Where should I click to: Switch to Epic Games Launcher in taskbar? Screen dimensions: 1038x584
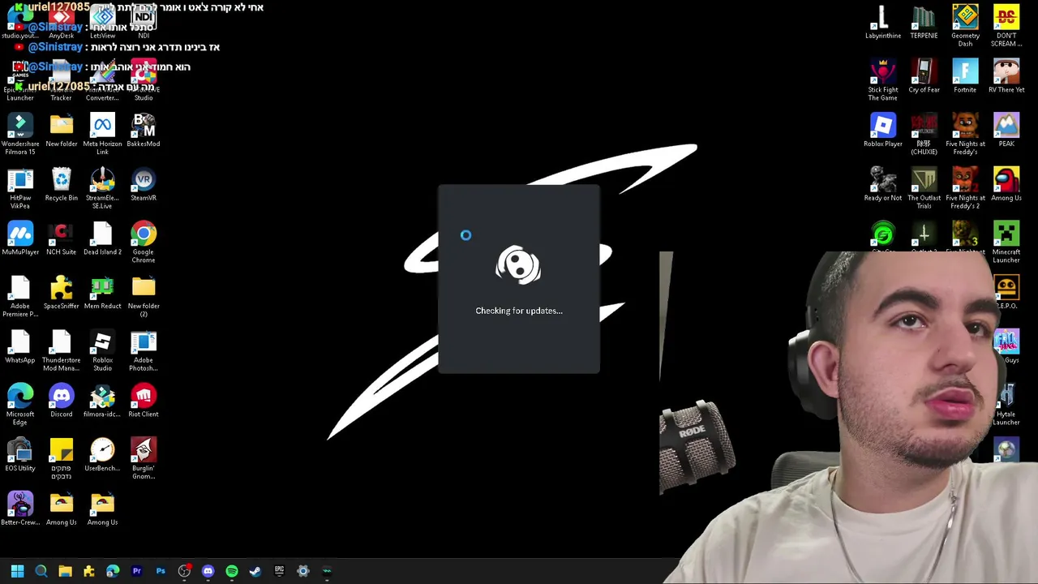[279, 571]
